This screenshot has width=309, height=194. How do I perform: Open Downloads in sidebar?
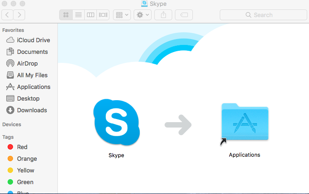[x=29, y=110]
